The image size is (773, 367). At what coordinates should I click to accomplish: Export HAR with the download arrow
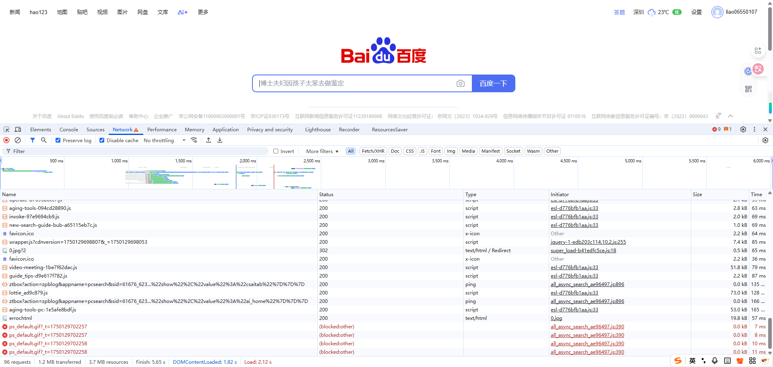pos(220,140)
